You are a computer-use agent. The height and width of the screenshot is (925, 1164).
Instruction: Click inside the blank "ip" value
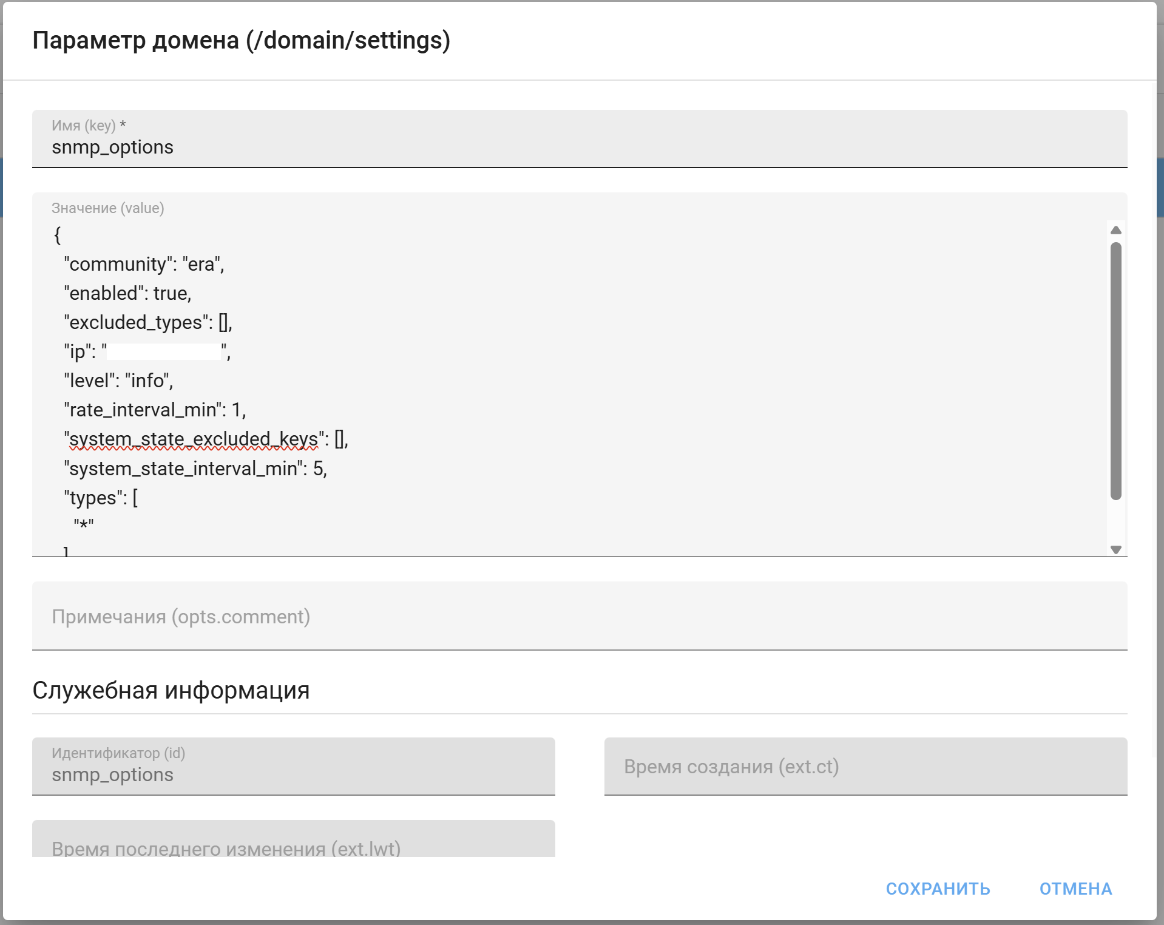coord(164,351)
